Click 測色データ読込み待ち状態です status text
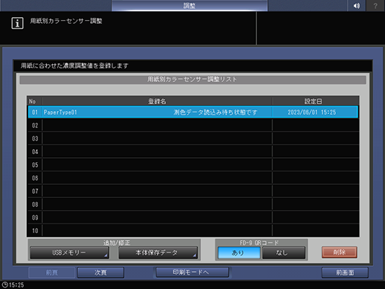385x289 pixels. point(215,112)
